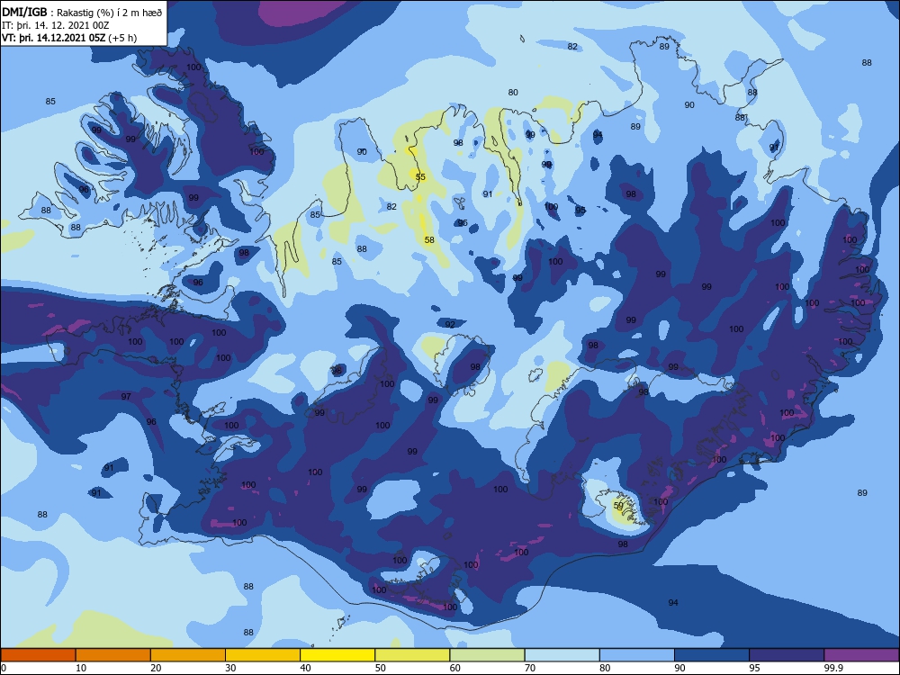Viewport: 900px width, 675px height.
Task: Click the '(+5 h)' forecast offset text
Action: click(122, 38)
